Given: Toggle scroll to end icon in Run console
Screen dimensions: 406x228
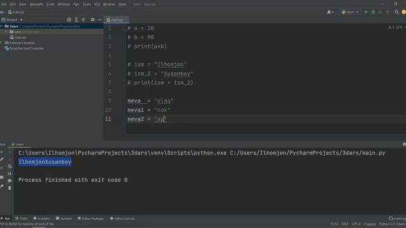Looking at the screenshot, I should point(10,174).
